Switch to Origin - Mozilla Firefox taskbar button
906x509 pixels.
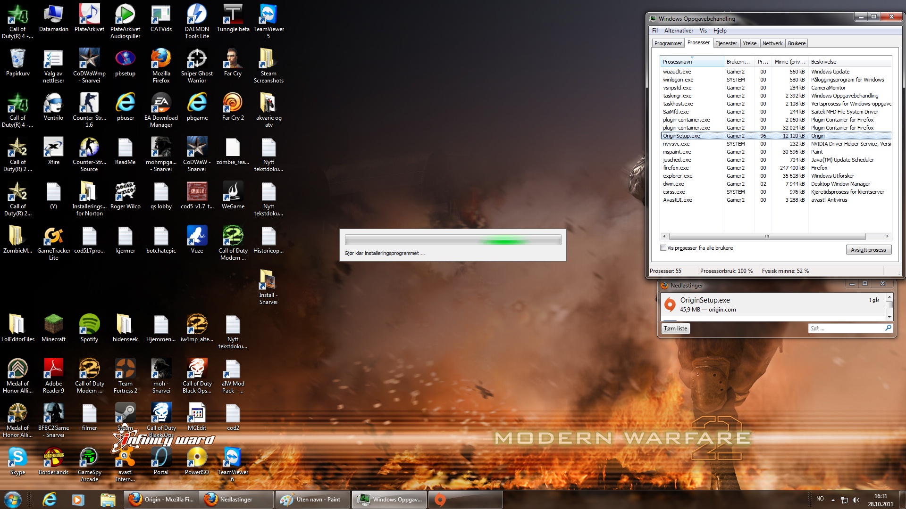[x=161, y=499]
